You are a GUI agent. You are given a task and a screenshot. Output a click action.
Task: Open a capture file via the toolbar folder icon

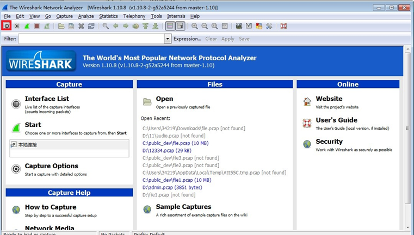[x=61, y=26]
